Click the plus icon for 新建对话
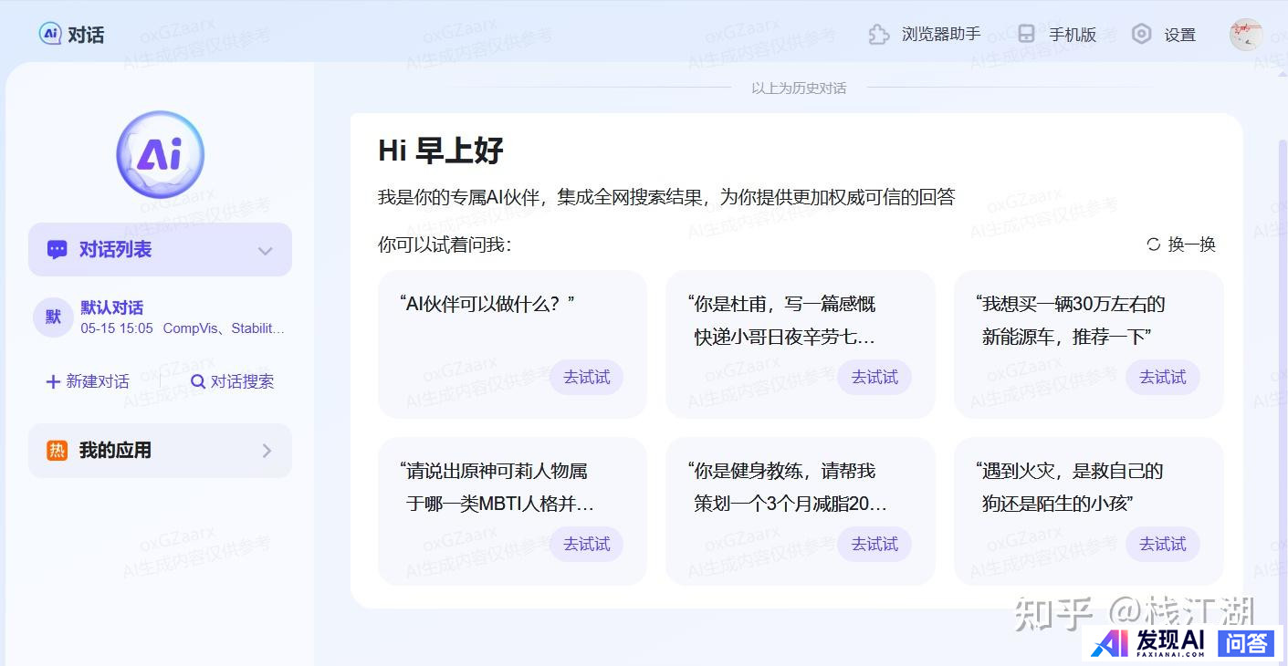The image size is (1288, 666). (53, 381)
